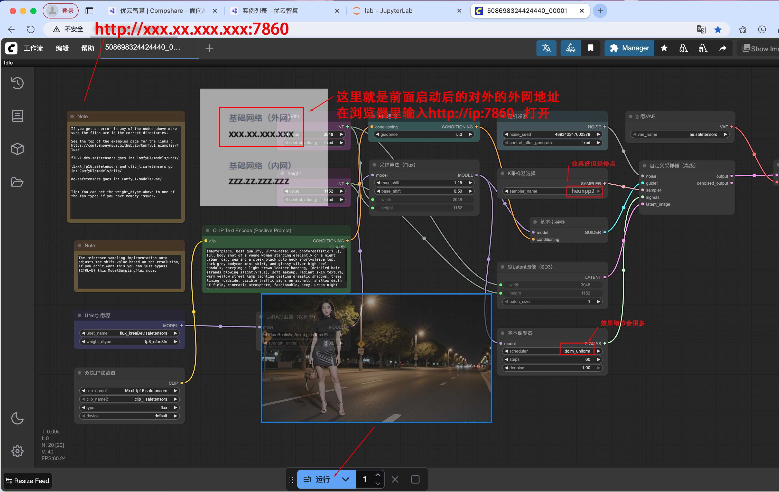Collapse the 双CLIP加载器 node dot
The height and width of the screenshot is (492, 779).
pyautogui.click(x=80, y=373)
